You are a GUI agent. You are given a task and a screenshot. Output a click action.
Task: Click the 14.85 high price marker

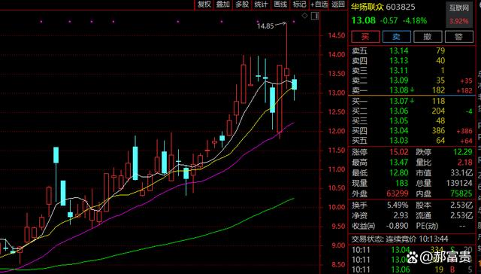[265, 26]
